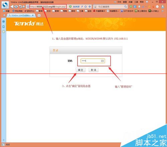
Task: Show more bookmarks with overflow chevron
Action: point(163,11)
